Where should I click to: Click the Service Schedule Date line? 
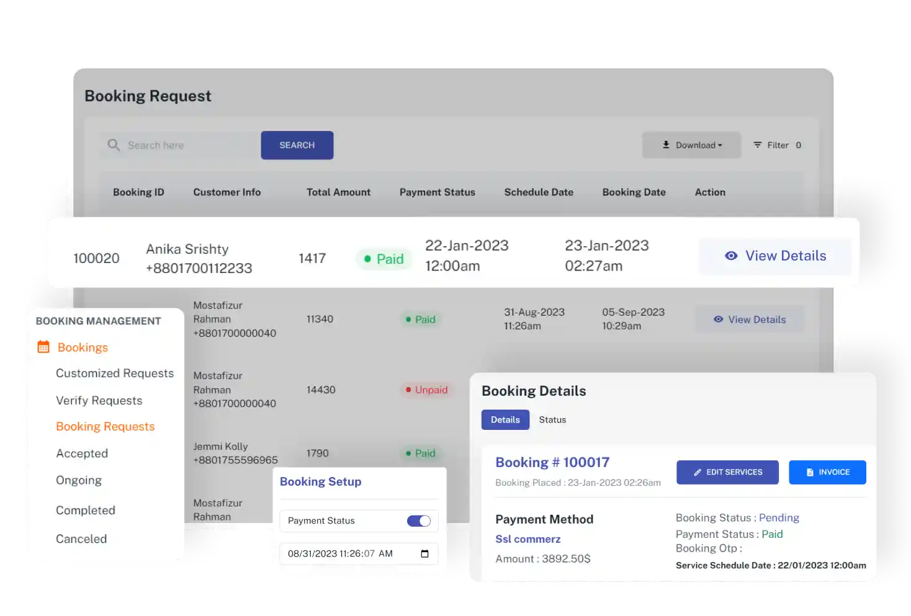tap(771, 566)
